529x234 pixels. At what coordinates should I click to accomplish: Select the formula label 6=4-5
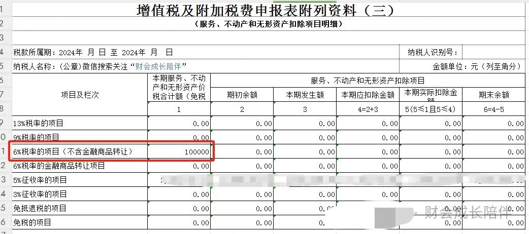pyautogui.click(x=494, y=109)
